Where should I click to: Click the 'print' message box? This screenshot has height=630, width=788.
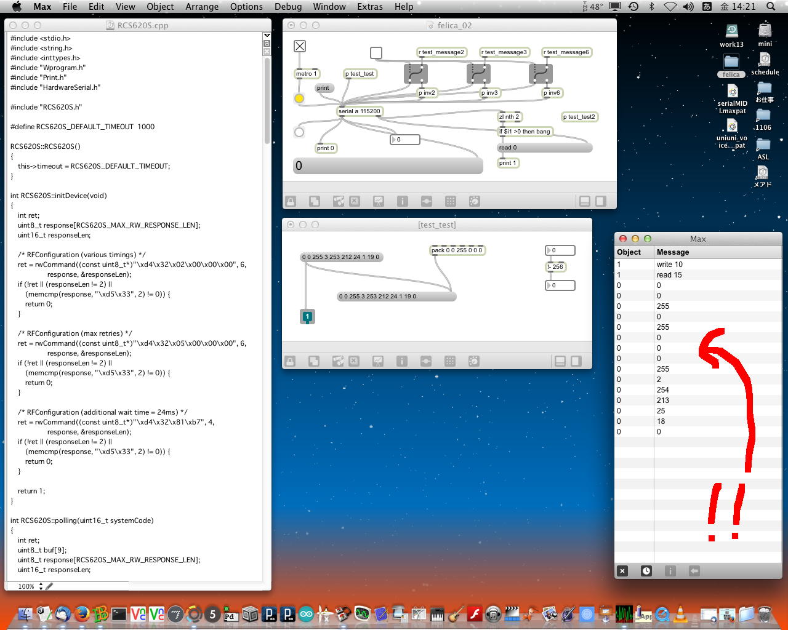(x=323, y=88)
